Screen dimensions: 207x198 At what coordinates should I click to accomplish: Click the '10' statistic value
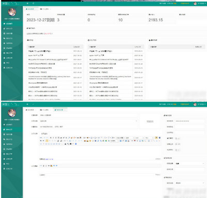[121, 20]
